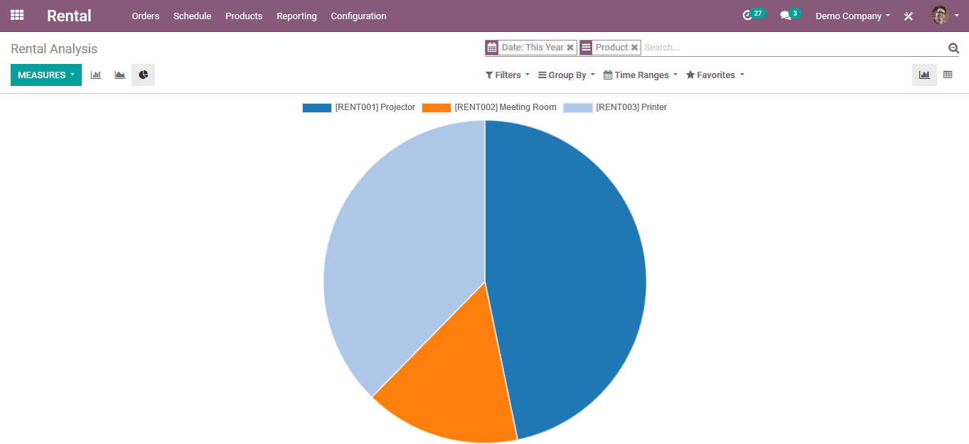969x444 pixels.
Task: Click the search magnifier icon
Action: tap(953, 48)
